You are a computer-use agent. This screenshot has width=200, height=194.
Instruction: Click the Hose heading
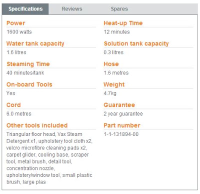[x=111, y=64]
